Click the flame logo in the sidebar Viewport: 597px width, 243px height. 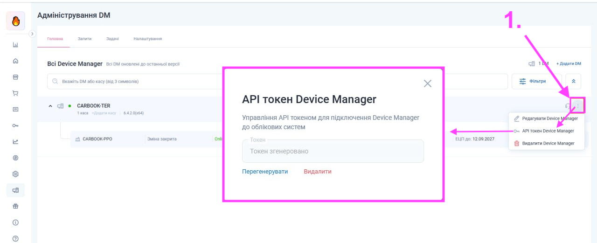(x=15, y=21)
